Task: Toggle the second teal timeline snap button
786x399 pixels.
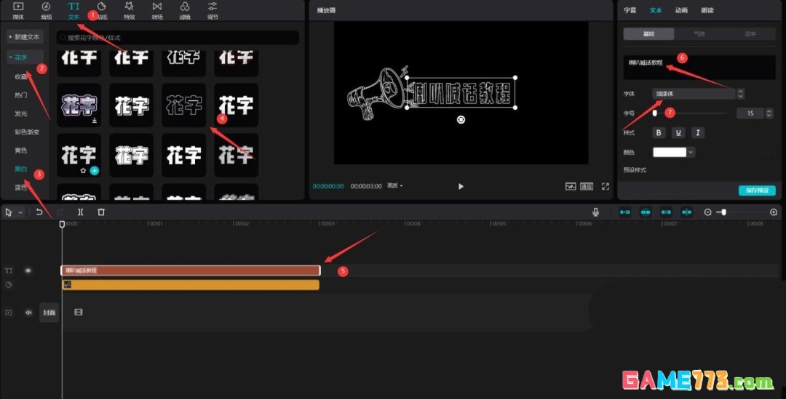Action: [x=646, y=212]
